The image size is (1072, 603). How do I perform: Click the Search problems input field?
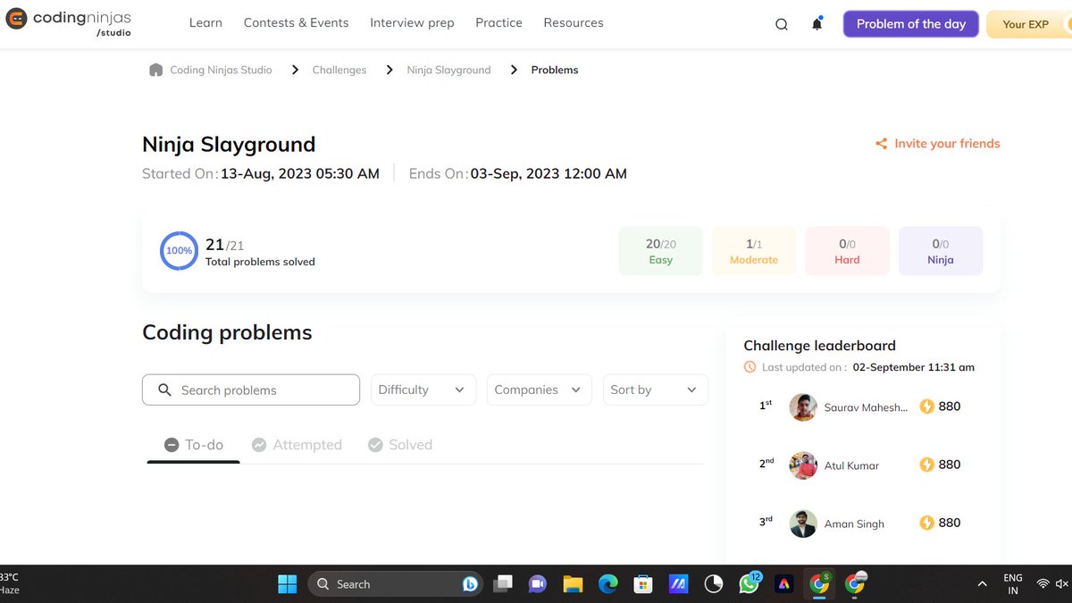tap(251, 389)
